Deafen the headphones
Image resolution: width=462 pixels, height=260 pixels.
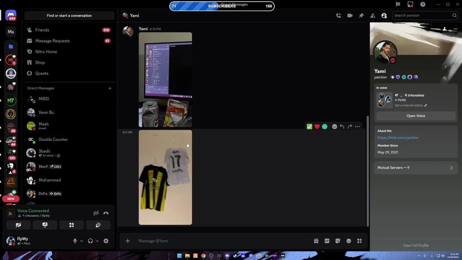(90, 241)
